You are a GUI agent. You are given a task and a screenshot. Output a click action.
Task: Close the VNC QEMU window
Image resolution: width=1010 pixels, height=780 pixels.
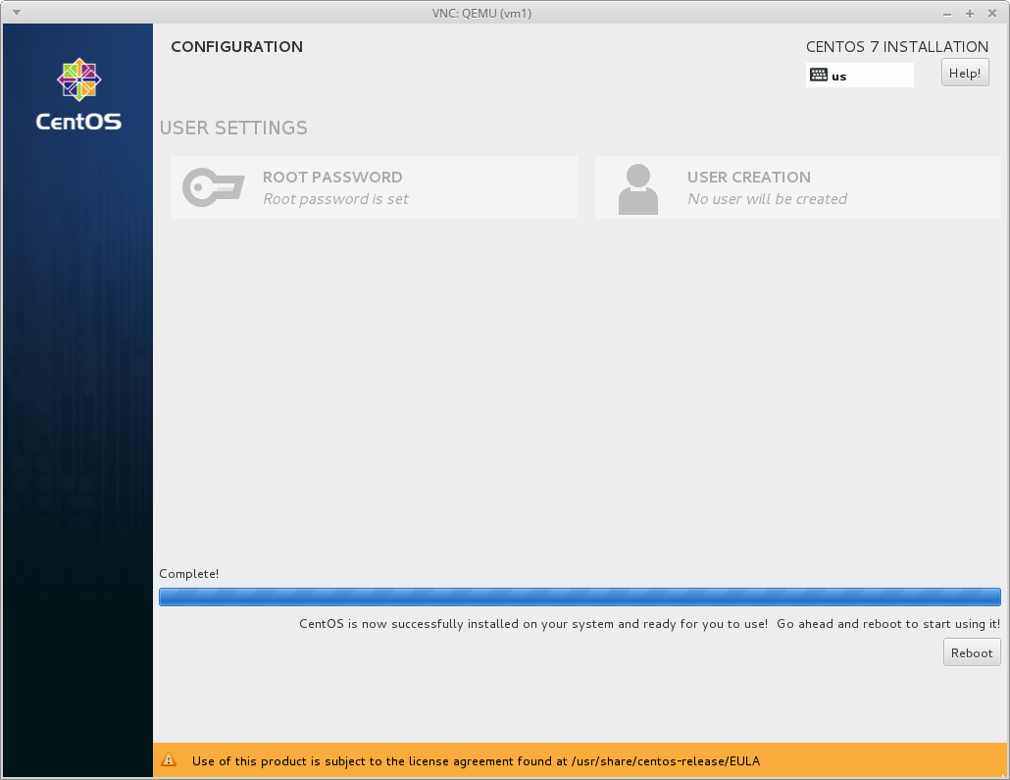tap(992, 14)
